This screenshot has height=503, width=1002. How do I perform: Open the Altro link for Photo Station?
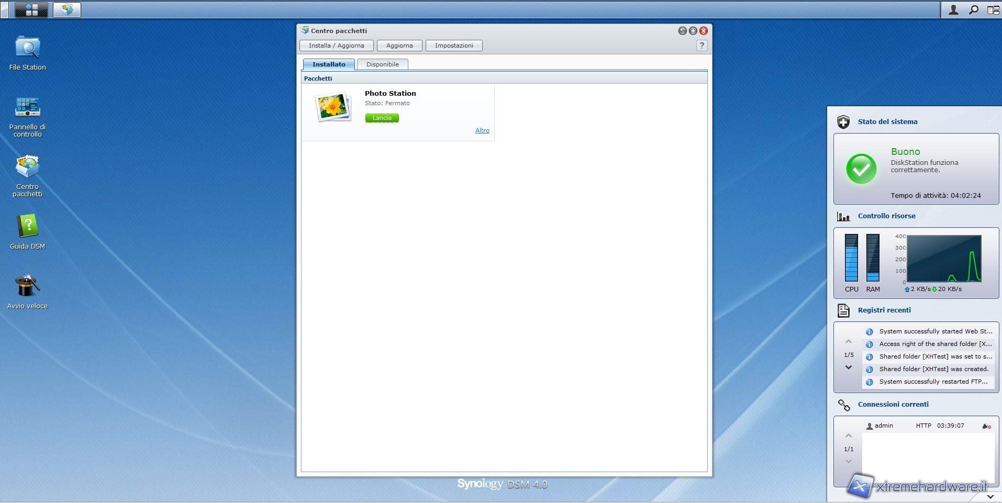click(x=482, y=130)
